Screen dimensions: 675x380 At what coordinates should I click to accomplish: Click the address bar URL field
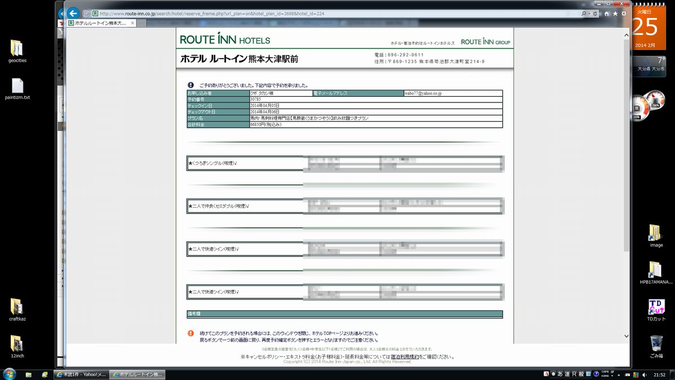[x=335, y=13]
